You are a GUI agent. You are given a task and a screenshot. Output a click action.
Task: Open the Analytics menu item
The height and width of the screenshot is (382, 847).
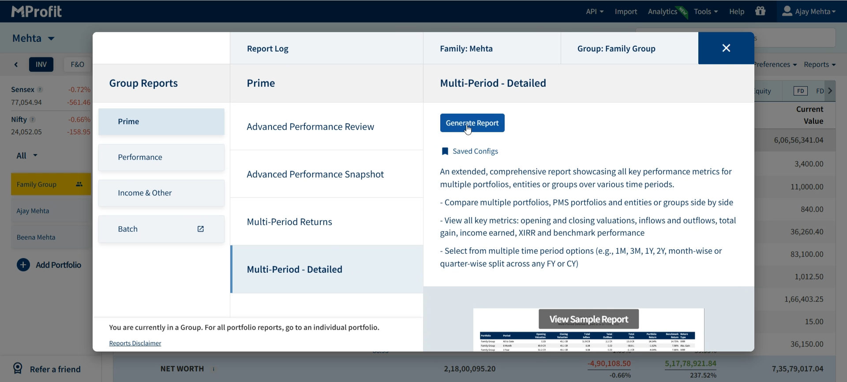[663, 11]
